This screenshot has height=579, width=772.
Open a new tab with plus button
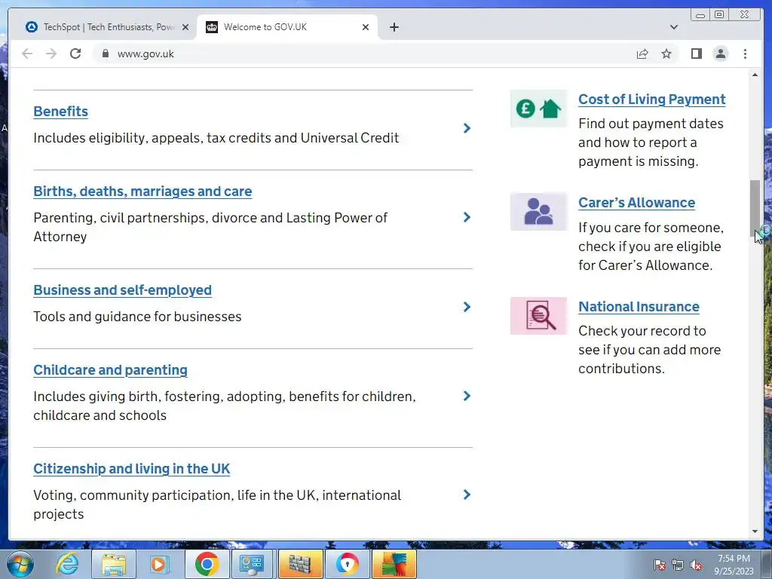pos(394,27)
